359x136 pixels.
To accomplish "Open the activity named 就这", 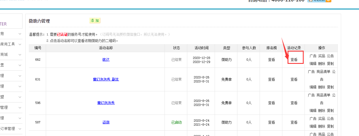I will coord(106,60).
